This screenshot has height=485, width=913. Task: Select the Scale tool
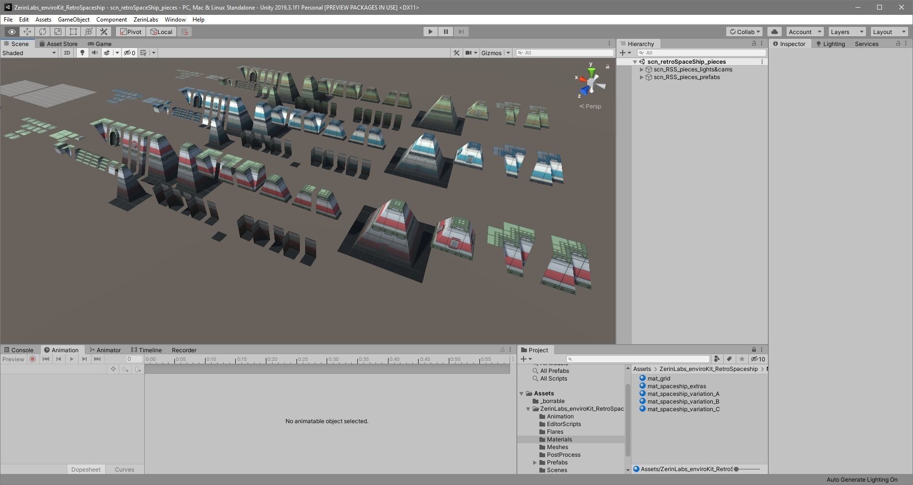click(58, 32)
